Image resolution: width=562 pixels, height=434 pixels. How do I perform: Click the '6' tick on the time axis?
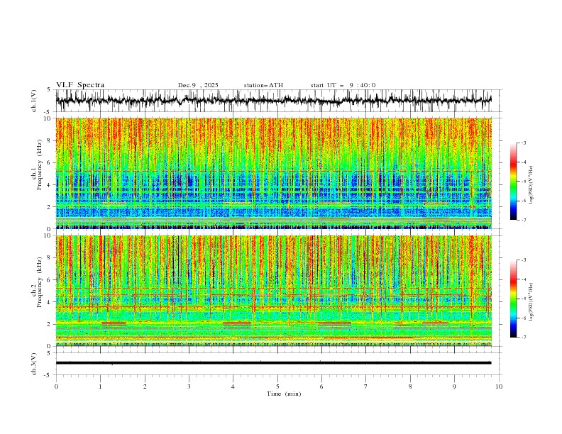(321, 386)
